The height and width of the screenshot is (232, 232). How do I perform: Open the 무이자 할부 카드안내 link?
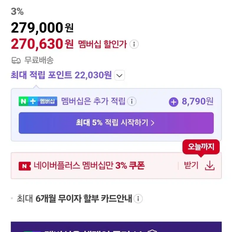click(x=74, y=198)
